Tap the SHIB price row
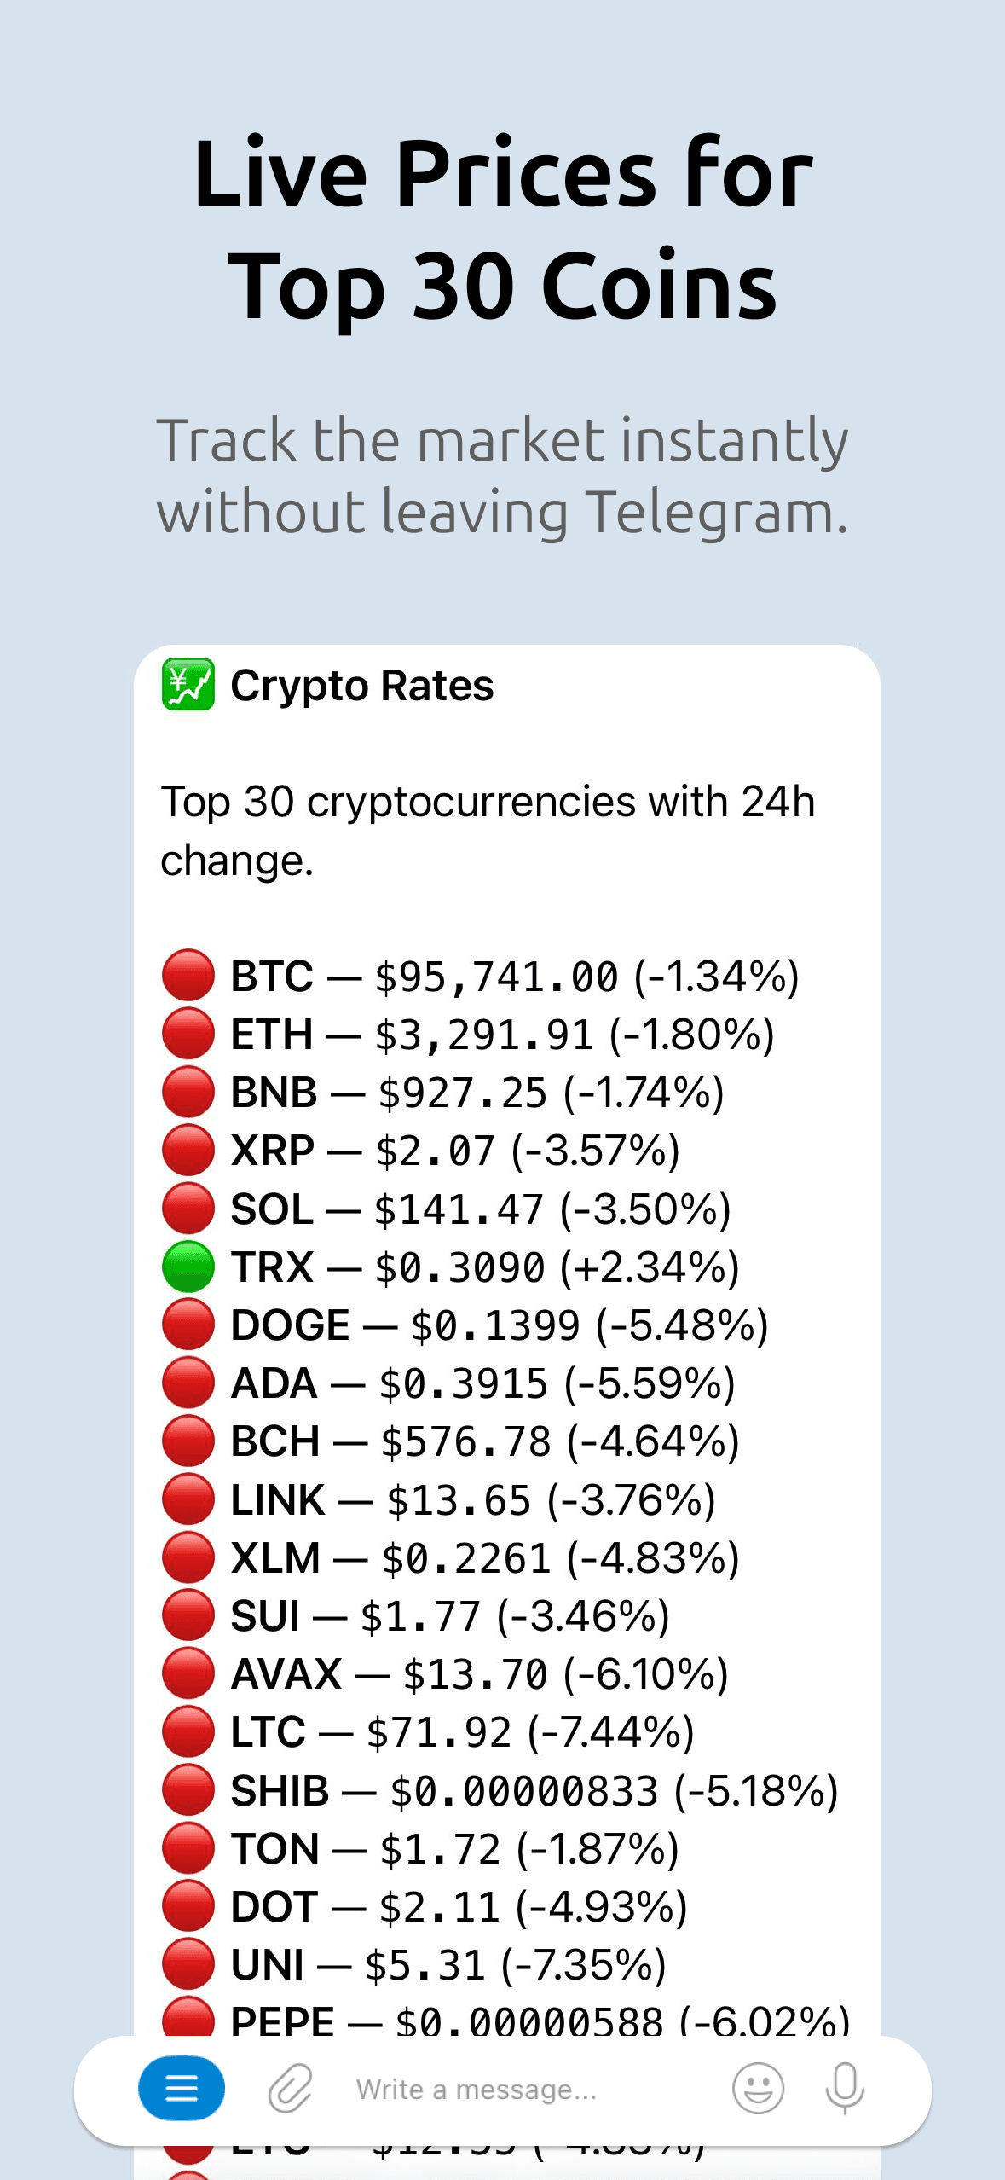The height and width of the screenshot is (2180, 1005). click(x=534, y=1790)
